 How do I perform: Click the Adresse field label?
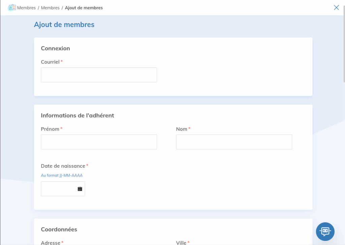(51, 243)
